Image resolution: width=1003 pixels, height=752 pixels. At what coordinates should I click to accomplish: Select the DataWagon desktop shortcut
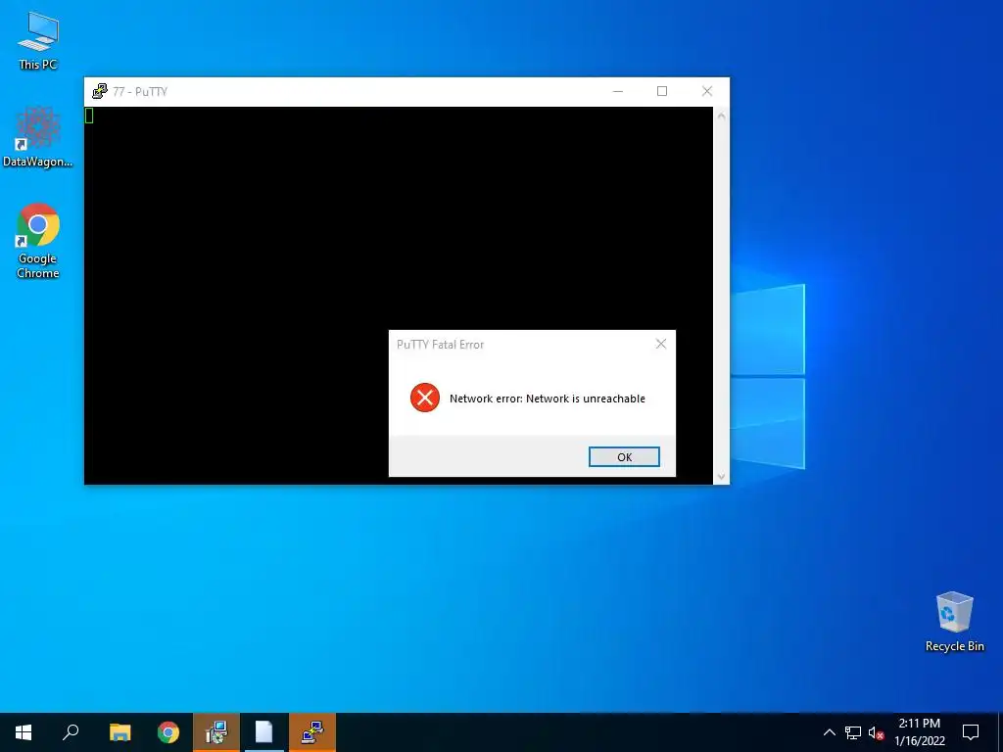pos(38,137)
